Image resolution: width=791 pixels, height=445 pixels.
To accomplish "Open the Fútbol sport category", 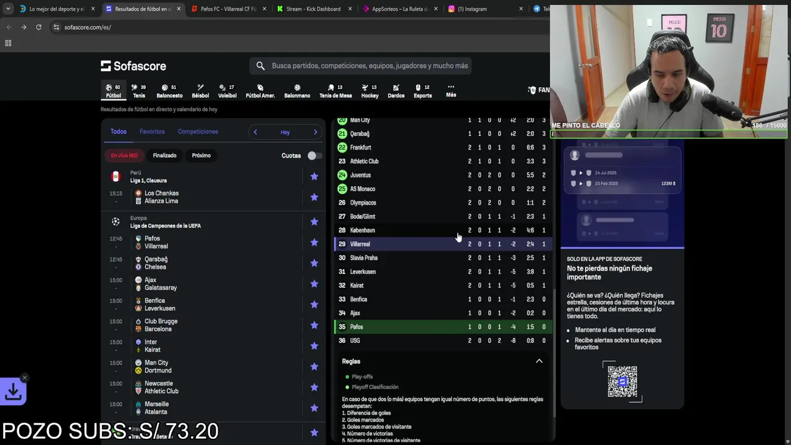I will 113,91.
